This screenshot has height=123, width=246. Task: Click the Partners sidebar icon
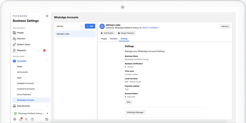(x=14, y=39)
